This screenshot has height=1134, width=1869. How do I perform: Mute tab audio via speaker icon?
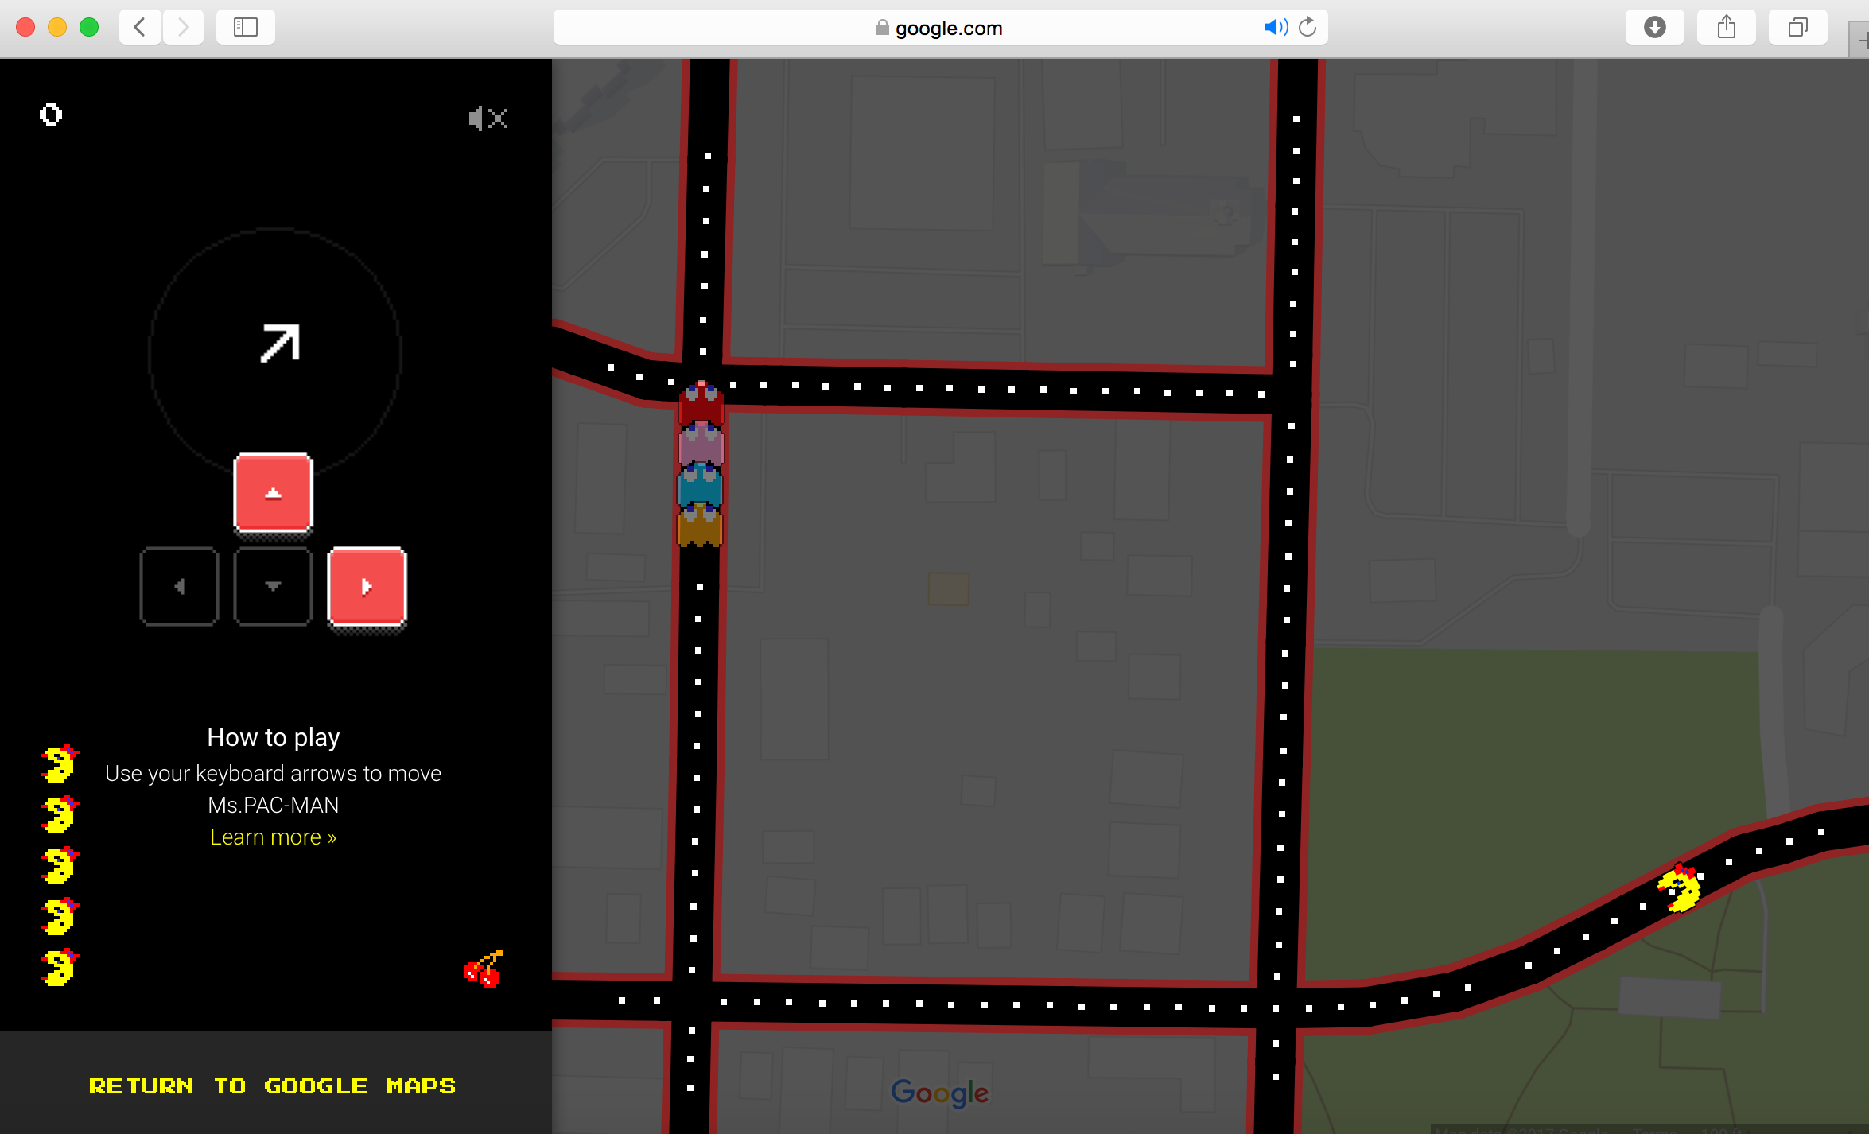click(x=1275, y=28)
